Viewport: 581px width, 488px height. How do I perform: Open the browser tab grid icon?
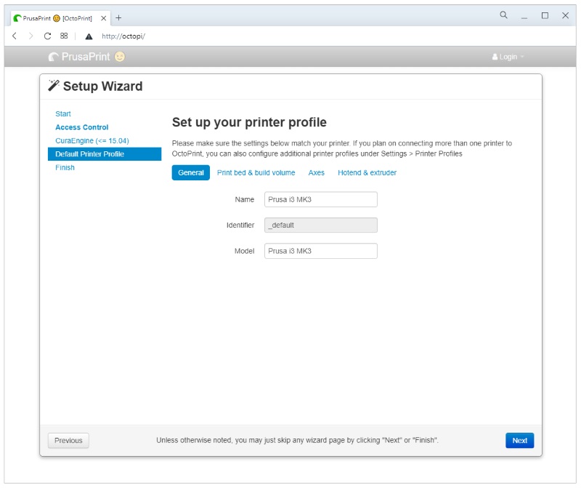point(64,36)
